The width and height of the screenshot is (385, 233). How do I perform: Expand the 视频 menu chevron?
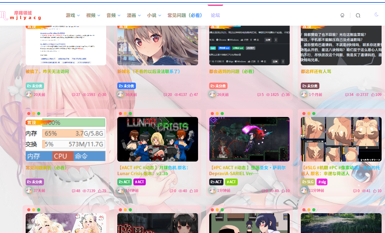[x=99, y=15]
